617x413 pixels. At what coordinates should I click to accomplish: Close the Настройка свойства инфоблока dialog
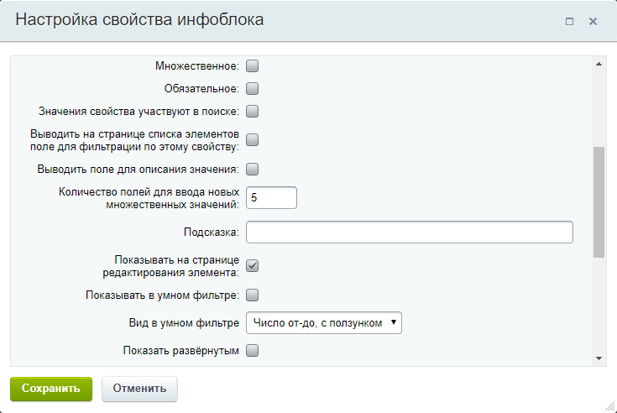point(593,21)
